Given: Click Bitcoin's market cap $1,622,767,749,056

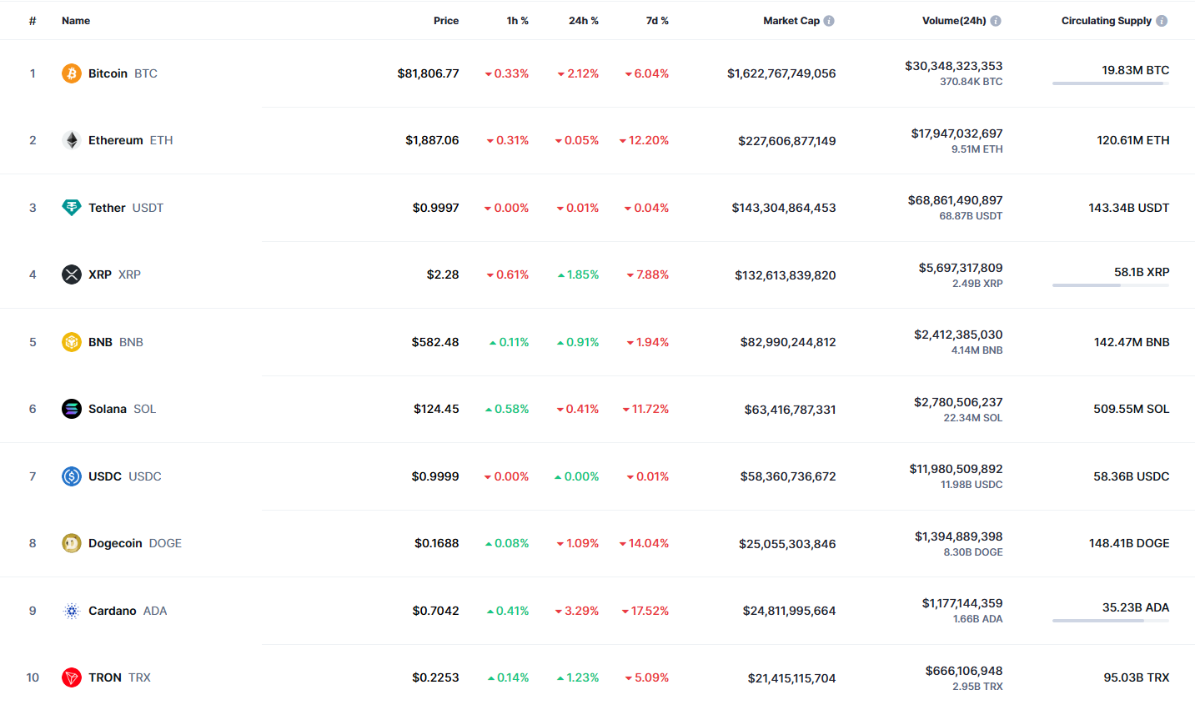Looking at the screenshot, I should coord(781,73).
